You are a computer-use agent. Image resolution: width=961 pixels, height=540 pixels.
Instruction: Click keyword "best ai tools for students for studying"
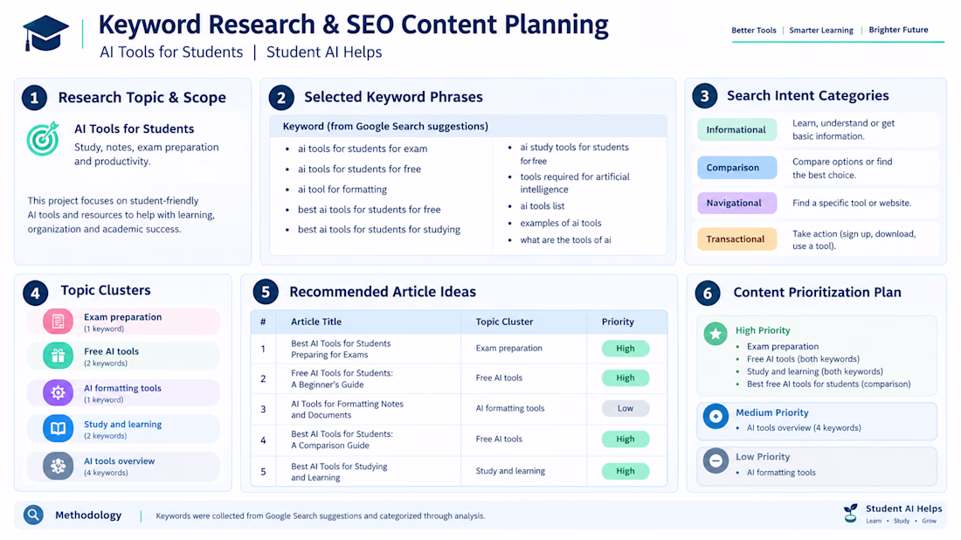pyautogui.click(x=379, y=230)
